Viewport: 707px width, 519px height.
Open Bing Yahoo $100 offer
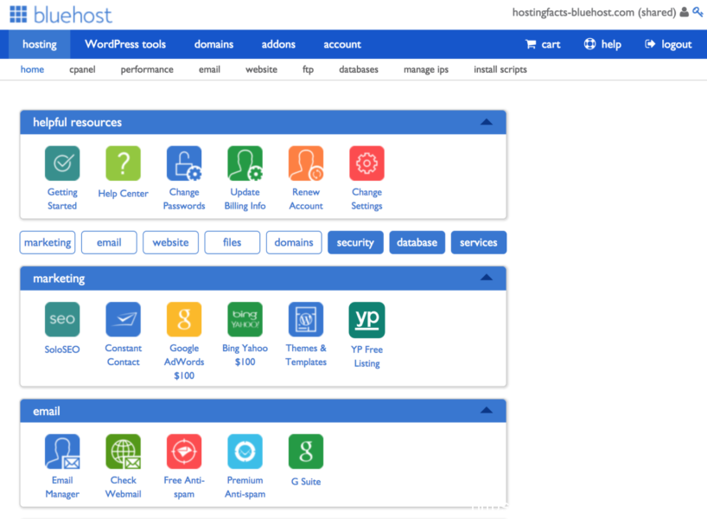point(245,319)
